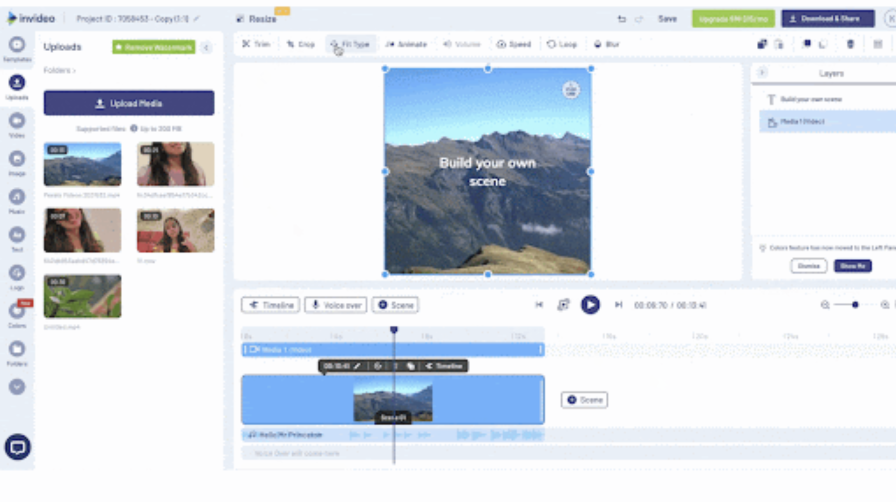The width and height of the screenshot is (896, 502).
Task: Switch to the Voice over tab
Action: click(335, 305)
